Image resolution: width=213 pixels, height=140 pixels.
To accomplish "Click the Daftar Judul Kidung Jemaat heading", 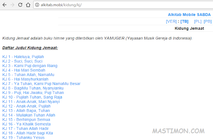I will point(30,48).
